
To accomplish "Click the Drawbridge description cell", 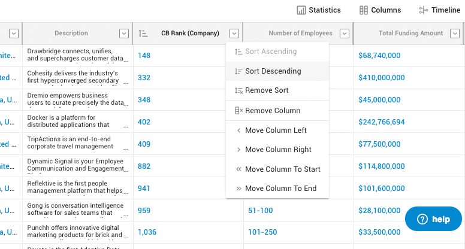I will coord(78,55).
